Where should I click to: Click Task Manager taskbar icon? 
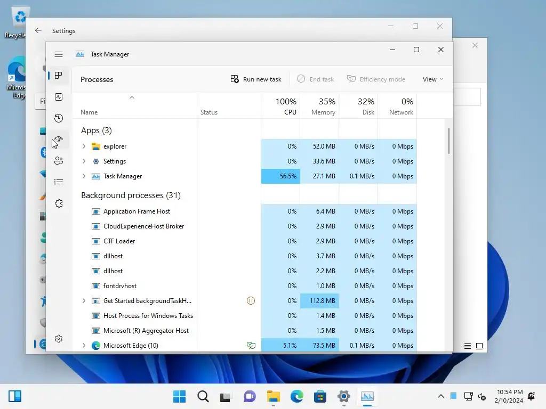(367, 396)
